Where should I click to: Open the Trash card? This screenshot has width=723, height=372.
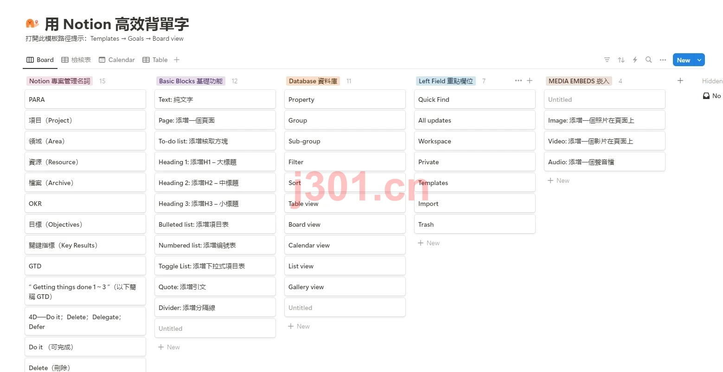475,224
